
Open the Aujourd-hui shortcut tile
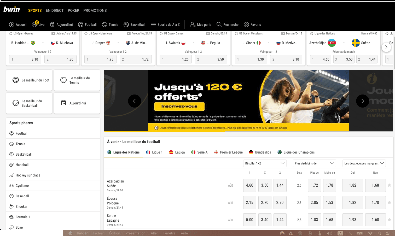(x=77, y=103)
